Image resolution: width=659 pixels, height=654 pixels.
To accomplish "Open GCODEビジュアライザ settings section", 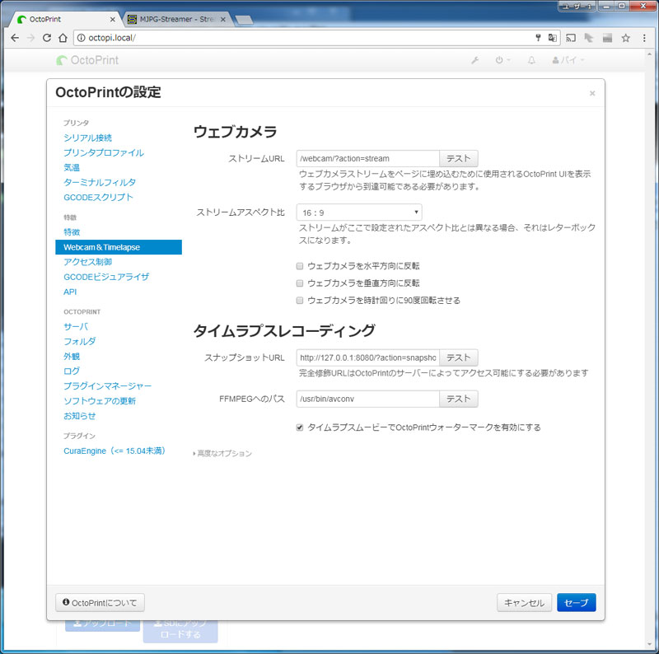I will (x=106, y=277).
